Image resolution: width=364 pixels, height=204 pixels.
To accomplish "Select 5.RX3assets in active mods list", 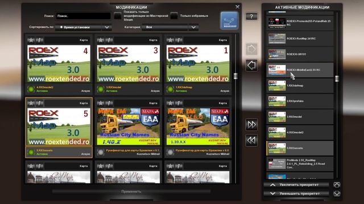I will click(300, 148).
